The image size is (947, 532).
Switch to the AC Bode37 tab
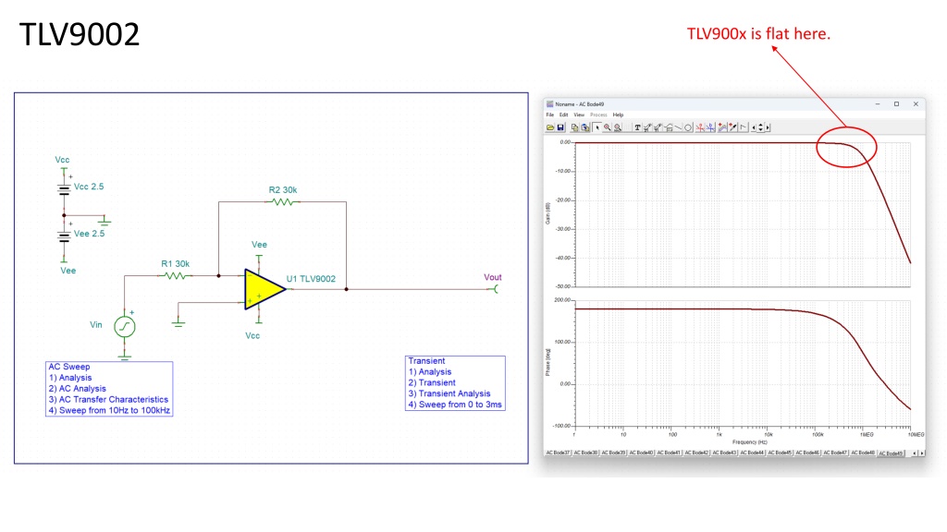(x=558, y=453)
